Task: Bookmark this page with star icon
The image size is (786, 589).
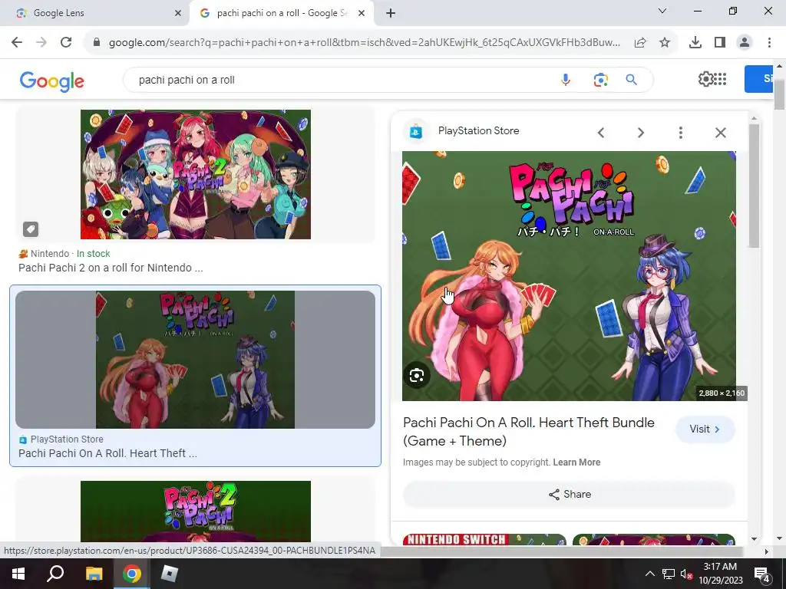Action: 665,43
